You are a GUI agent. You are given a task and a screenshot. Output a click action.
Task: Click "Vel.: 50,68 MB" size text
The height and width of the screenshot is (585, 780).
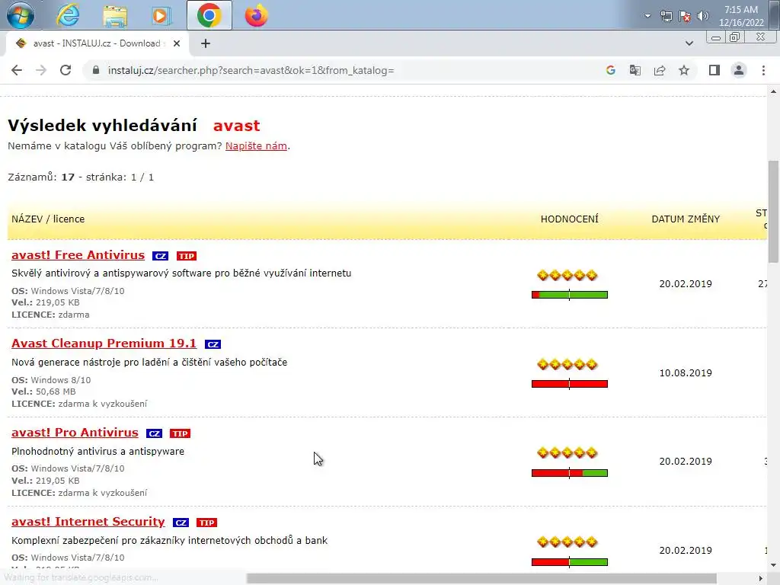coord(43,392)
